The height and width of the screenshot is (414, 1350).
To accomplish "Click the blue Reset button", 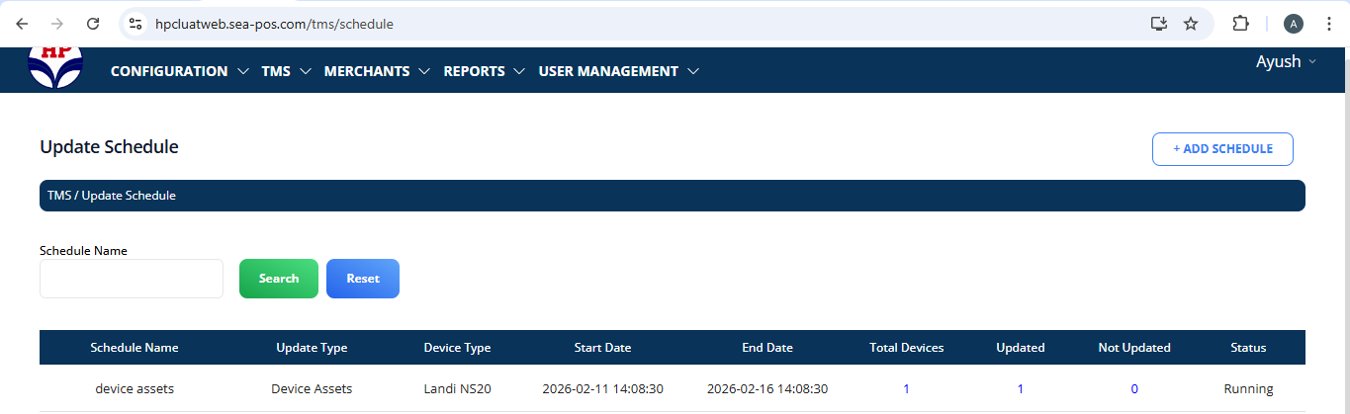I will (363, 279).
